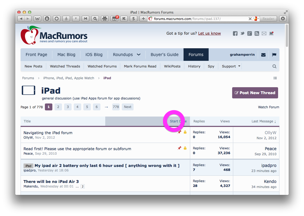Open the MacRumors Twitter icon
Screen dimensions: 304x216
pos(242,34)
